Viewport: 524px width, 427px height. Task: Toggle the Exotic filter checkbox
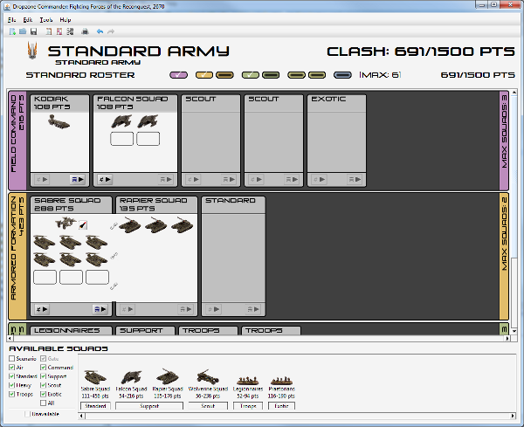click(43, 395)
